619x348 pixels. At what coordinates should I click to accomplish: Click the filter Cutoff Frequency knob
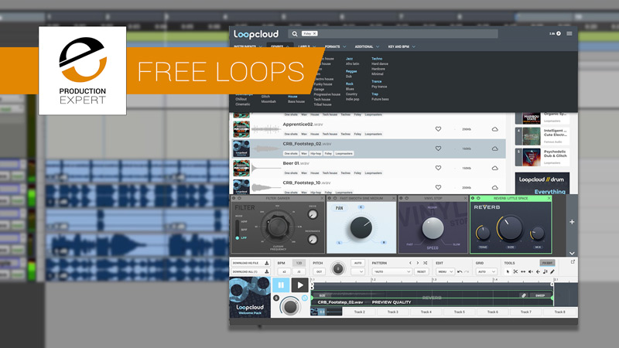tap(278, 227)
